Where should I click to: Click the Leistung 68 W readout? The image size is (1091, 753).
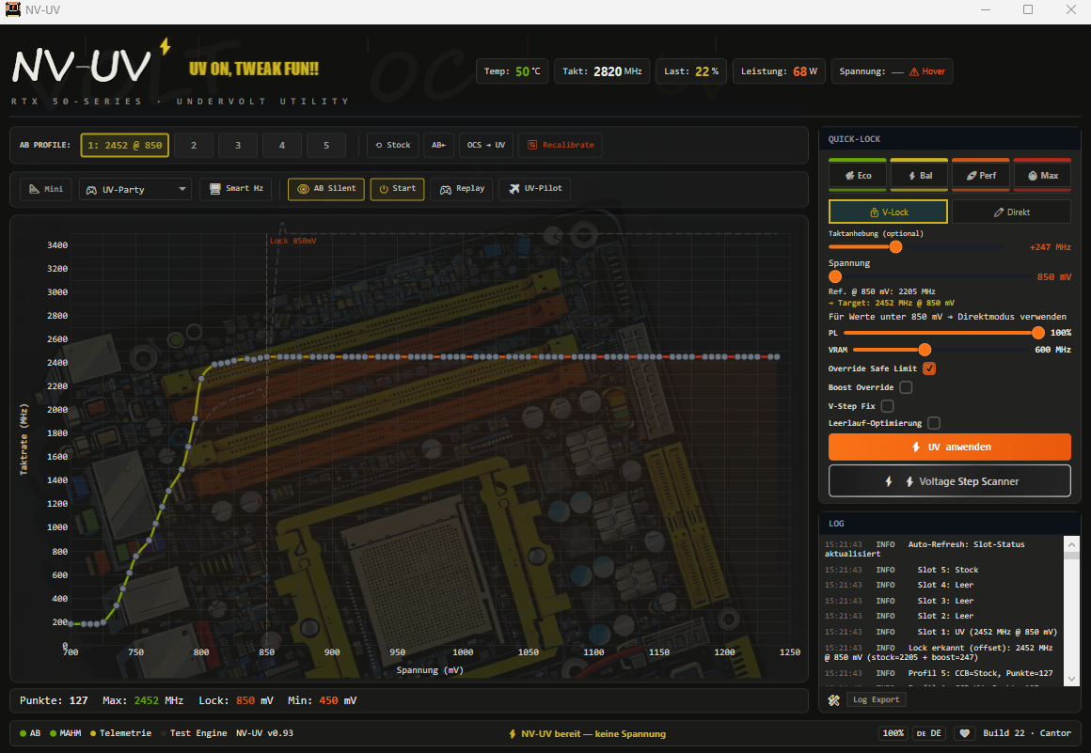click(x=779, y=71)
